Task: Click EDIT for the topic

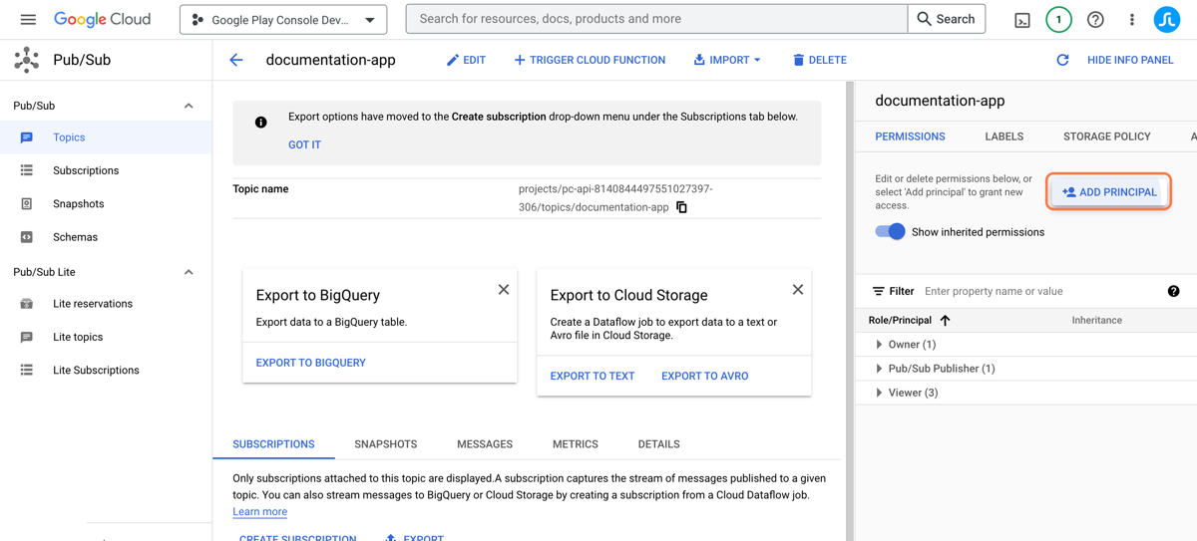Action: coord(466,60)
